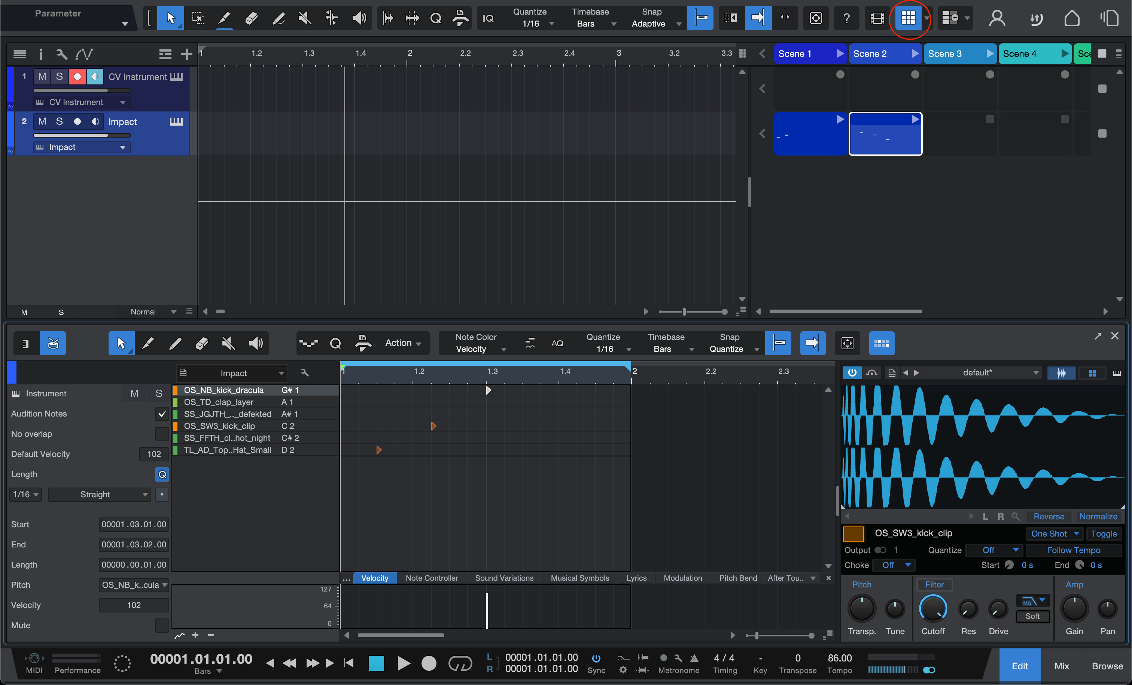Adjust the Impact track volume fader
1132x685 pixels.
click(x=82, y=135)
